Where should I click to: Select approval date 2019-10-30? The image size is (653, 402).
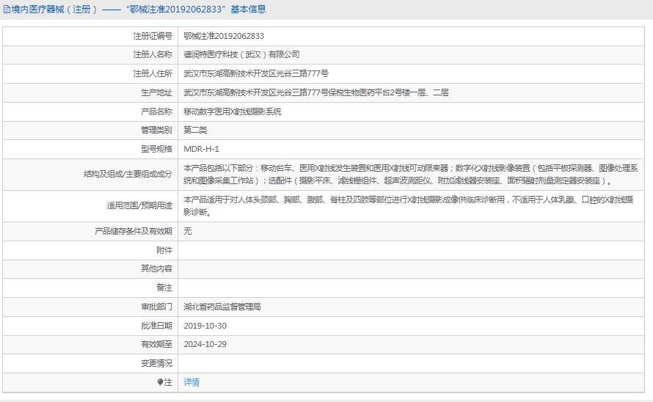click(x=205, y=326)
